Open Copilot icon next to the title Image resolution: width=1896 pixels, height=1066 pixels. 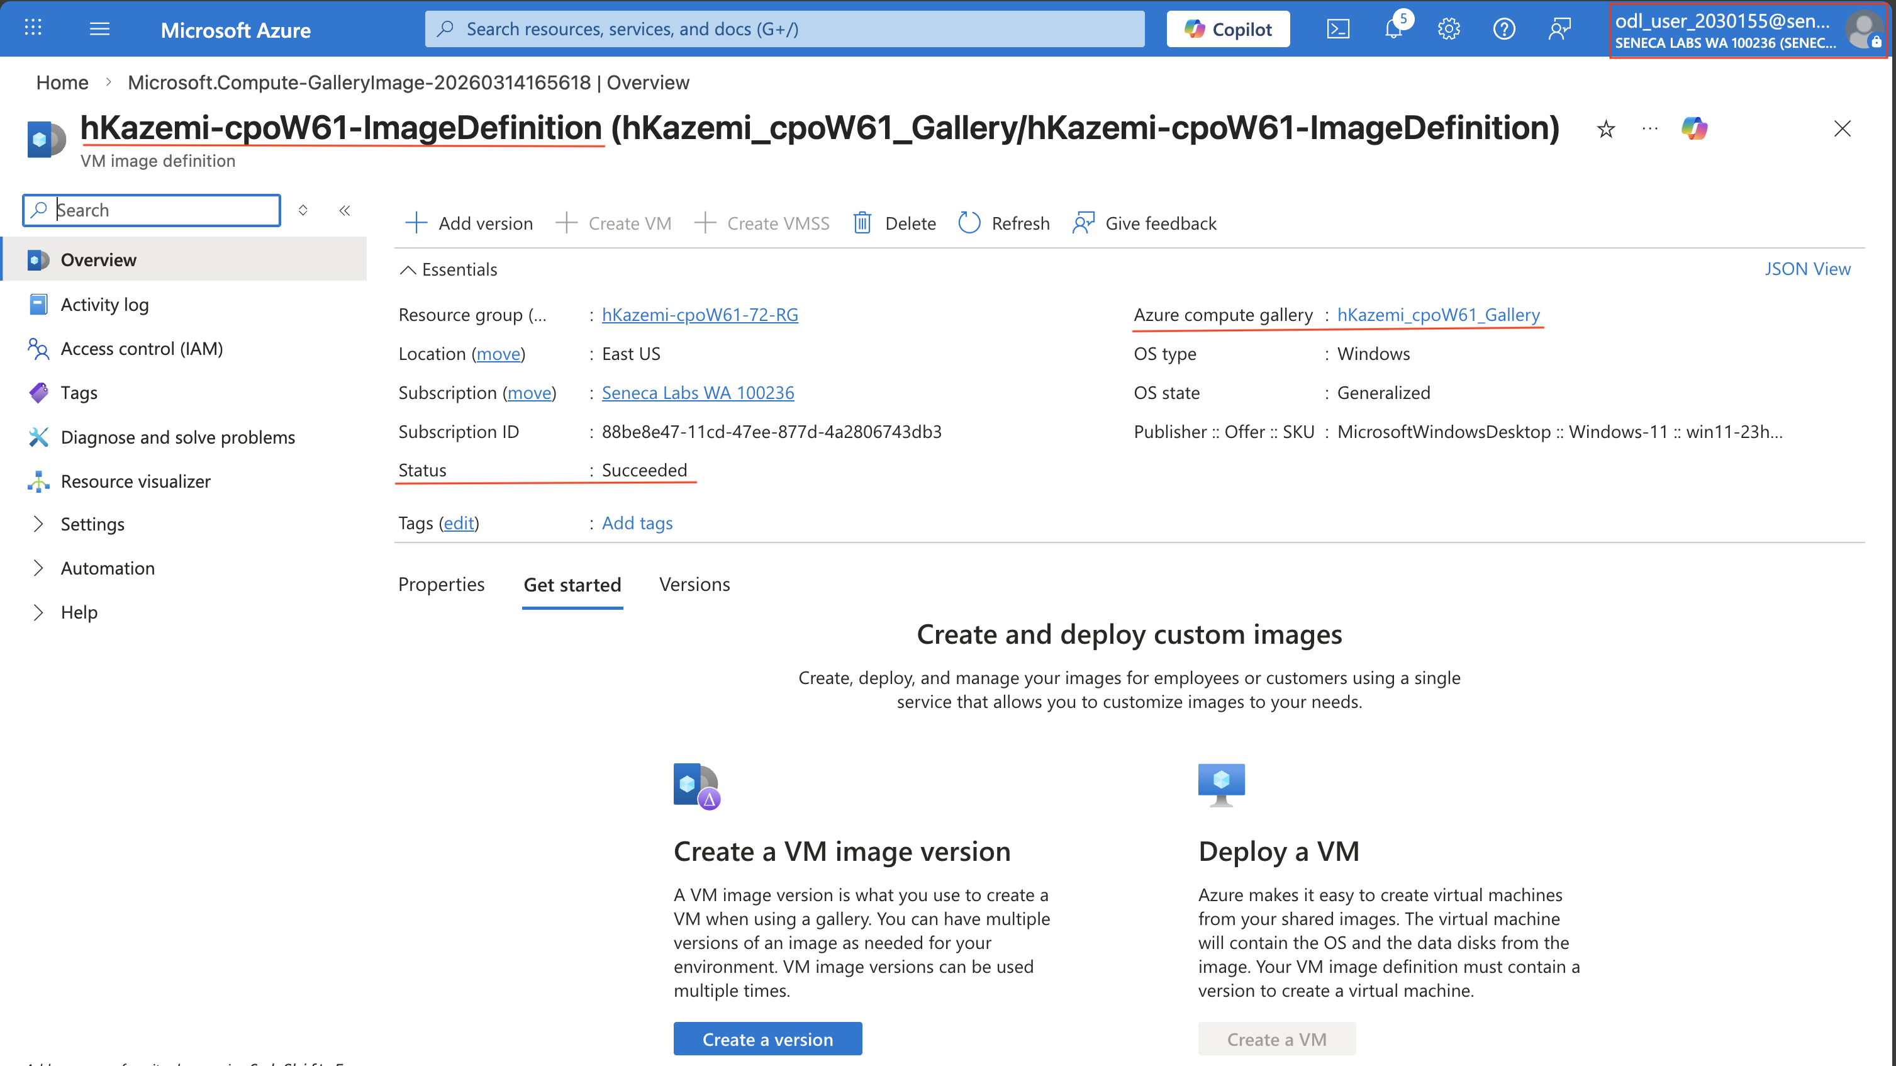1694,129
